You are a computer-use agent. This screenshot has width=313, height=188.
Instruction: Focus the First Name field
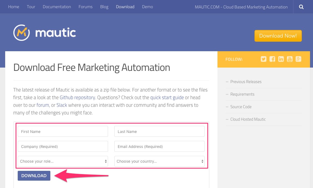coord(63,131)
